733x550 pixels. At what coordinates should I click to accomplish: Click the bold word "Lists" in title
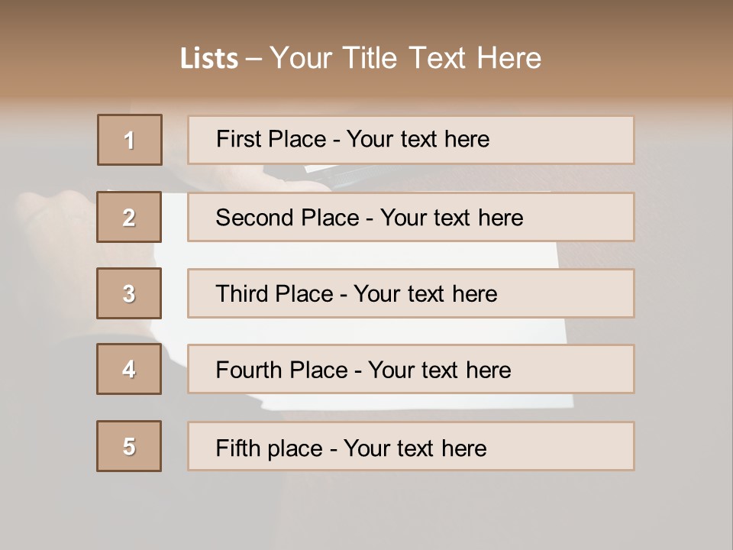(x=209, y=59)
